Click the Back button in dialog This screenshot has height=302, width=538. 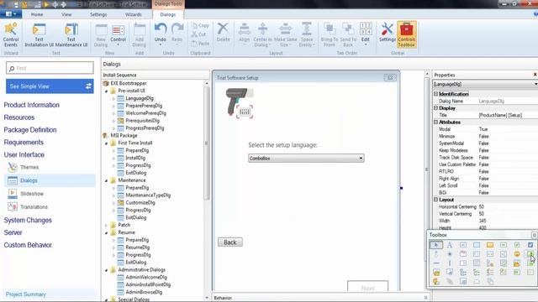pos(230,242)
